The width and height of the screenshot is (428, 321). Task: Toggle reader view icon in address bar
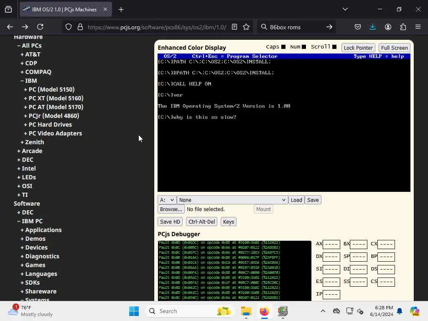point(234,27)
